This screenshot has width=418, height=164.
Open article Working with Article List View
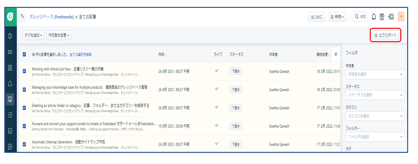(x=68, y=69)
